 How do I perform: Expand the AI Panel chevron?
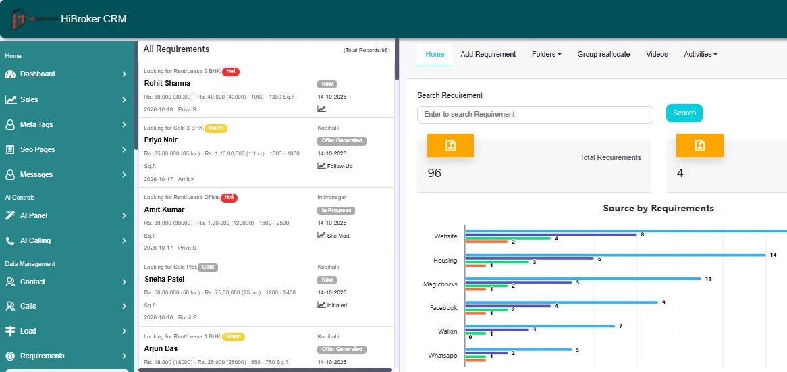point(124,216)
